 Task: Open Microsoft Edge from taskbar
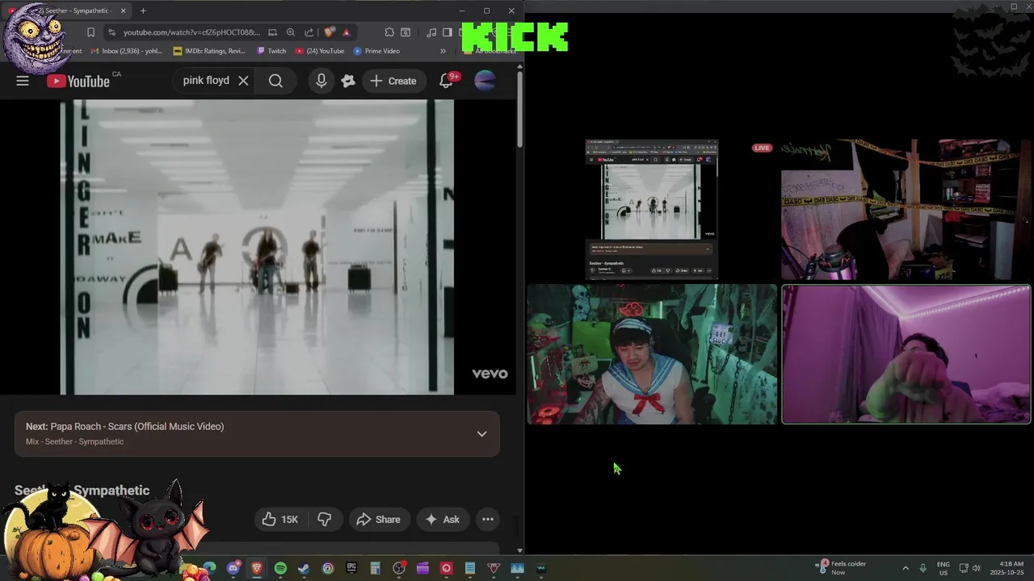[209, 568]
